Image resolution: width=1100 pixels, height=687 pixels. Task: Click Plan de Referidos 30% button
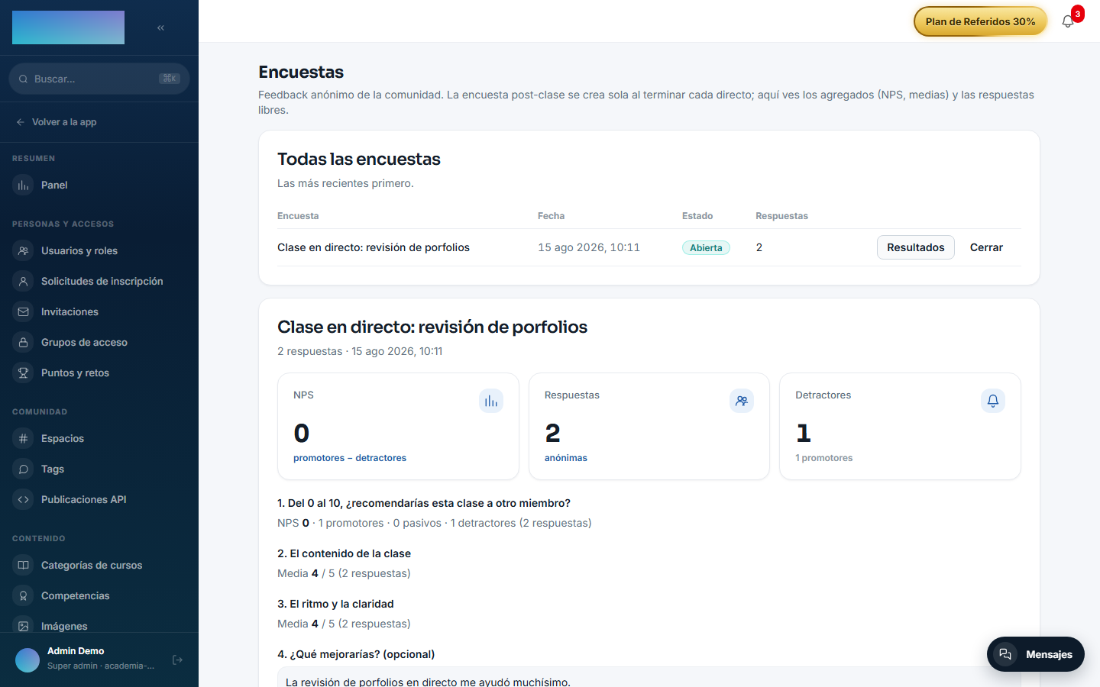tap(980, 21)
